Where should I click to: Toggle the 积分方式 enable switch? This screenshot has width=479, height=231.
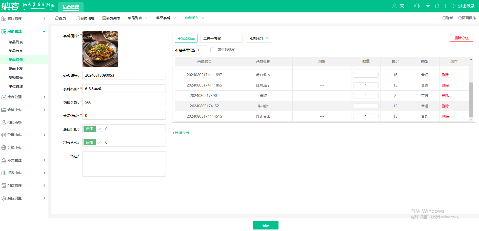pos(93,142)
